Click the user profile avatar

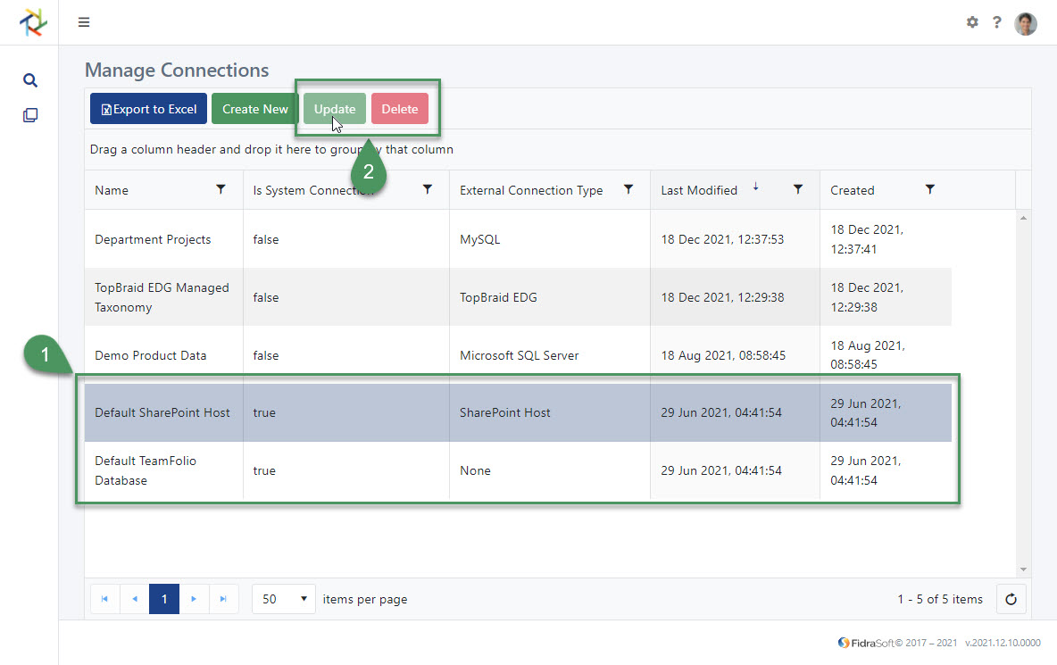(x=1025, y=23)
